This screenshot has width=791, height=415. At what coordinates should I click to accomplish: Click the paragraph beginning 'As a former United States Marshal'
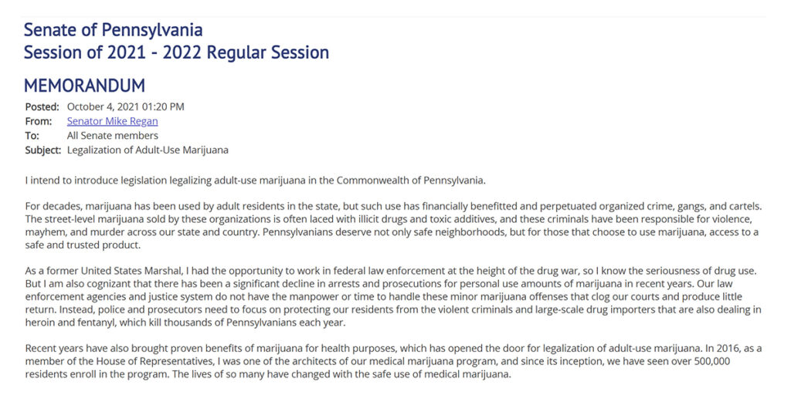(x=393, y=297)
